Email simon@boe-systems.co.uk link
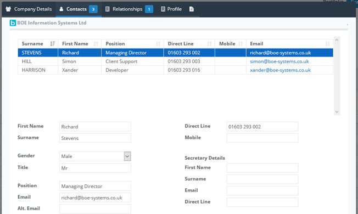The image size is (358, 214). (x=279, y=61)
